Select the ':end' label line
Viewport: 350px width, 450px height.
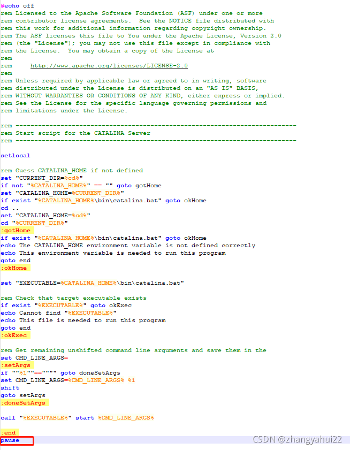click(10, 433)
